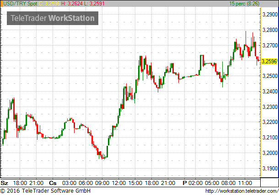Click the first 21:00 time label after Sz
The width and height of the screenshot is (279, 195).
(36, 183)
